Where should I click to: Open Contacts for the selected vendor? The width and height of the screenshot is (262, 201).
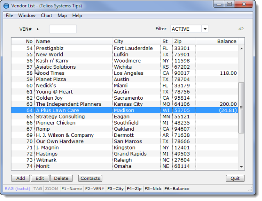[x=90, y=179]
